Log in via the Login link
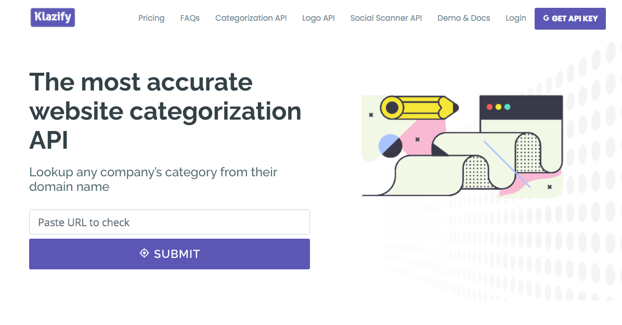This screenshot has height=325, width=622. tap(515, 18)
